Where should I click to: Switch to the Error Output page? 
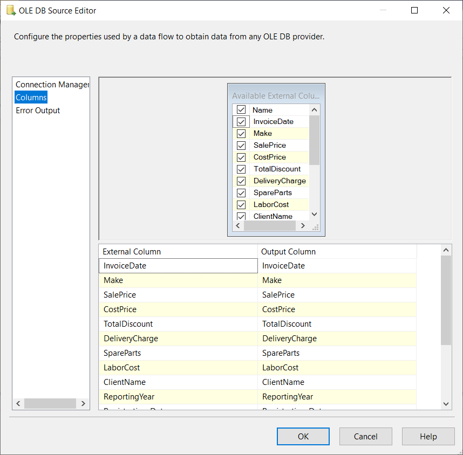[38, 110]
